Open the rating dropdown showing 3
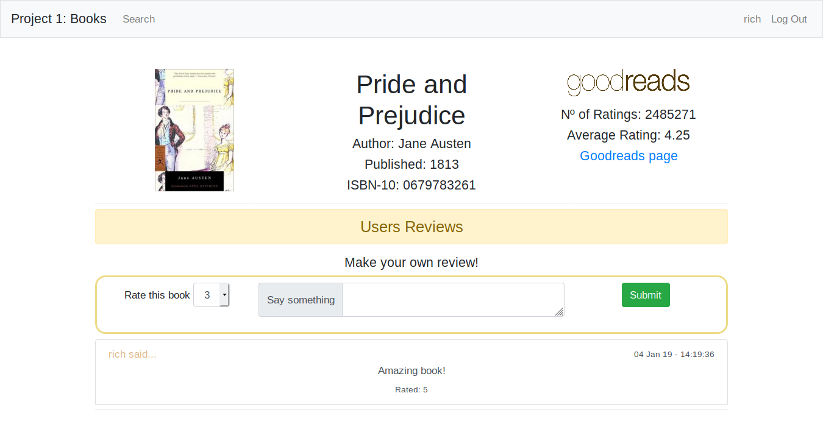Viewport: 823px width, 446px height. [x=212, y=295]
